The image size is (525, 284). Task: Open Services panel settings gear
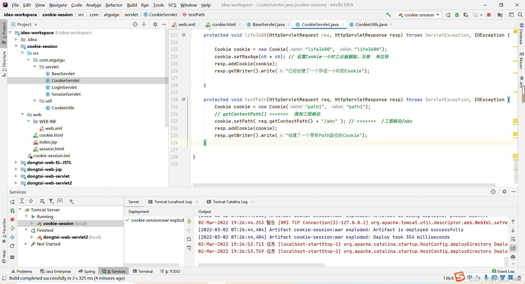(504, 192)
